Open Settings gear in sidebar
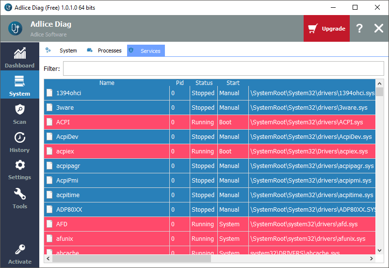The width and height of the screenshot is (389, 268). point(19,166)
